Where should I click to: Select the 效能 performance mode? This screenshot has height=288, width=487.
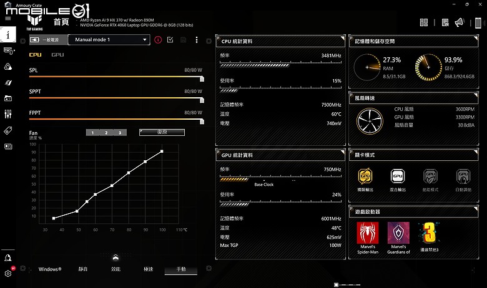[116, 269]
